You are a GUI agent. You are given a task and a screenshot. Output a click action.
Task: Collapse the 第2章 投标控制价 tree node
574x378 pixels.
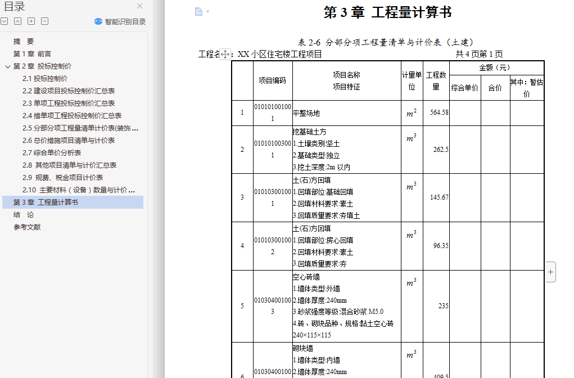tap(8, 67)
